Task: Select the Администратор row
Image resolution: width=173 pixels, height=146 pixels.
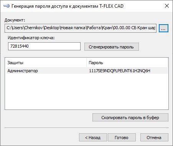Action: tap(87, 71)
